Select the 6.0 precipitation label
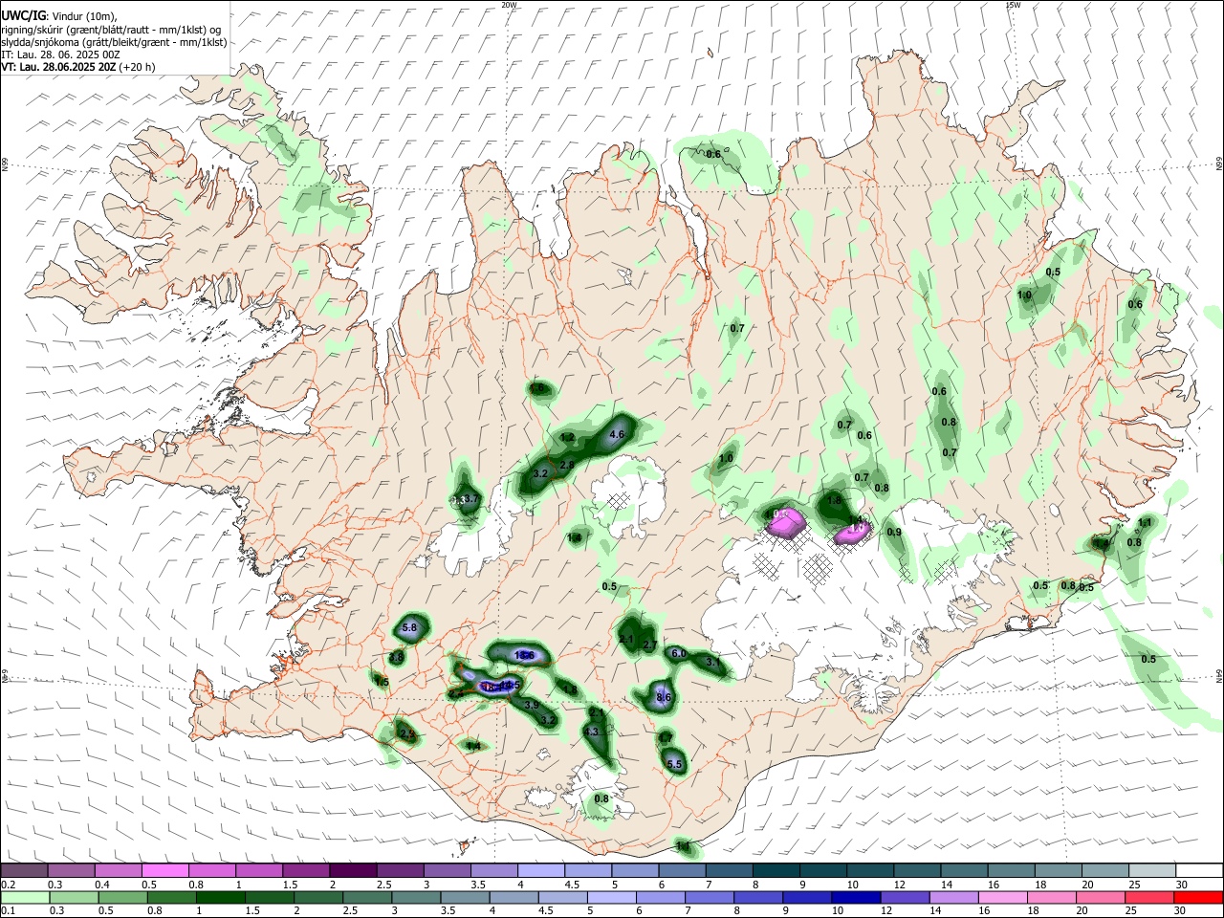Screen dimensions: 1224x918 pyautogui.click(x=679, y=653)
